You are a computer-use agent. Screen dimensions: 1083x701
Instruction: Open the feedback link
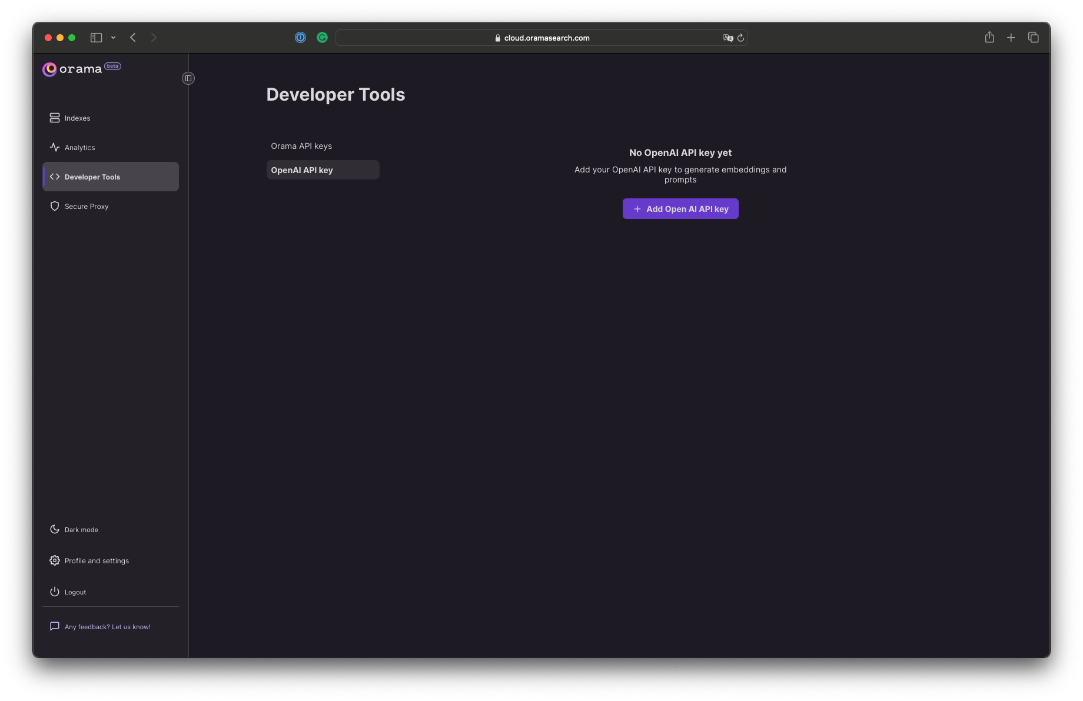tap(100, 627)
